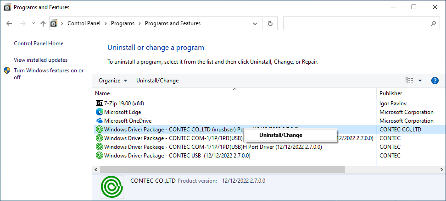Expand the view options dropdown arrow
The width and height of the screenshot is (446, 201).
pyautogui.click(x=420, y=81)
